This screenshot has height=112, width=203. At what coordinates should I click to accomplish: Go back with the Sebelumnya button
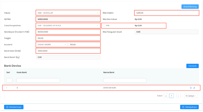click(14, 107)
